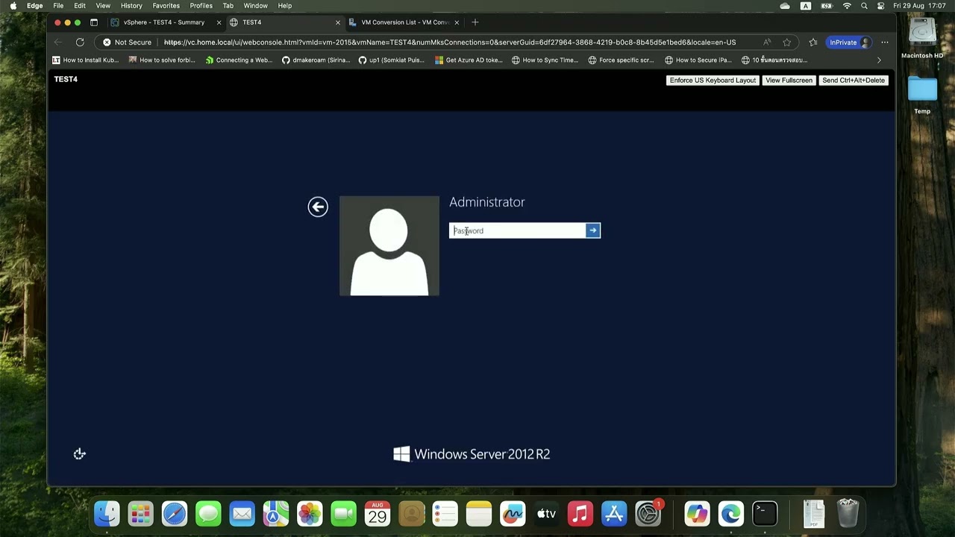Open the Favorites menu
955x537 pixels.
click(166, 6)
